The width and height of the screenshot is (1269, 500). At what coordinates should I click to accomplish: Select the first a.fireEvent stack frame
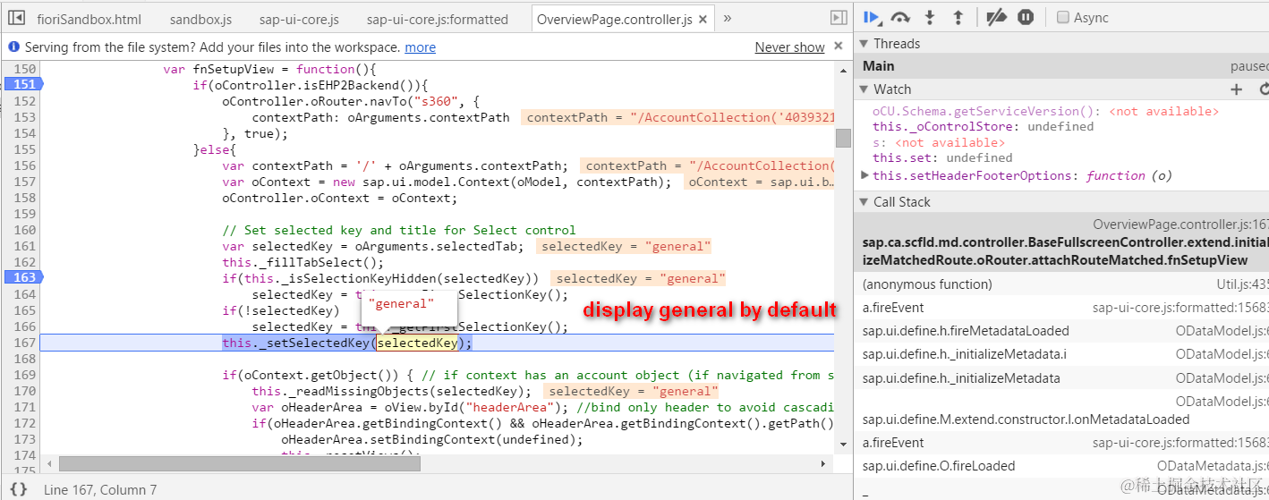(1062, 308)
